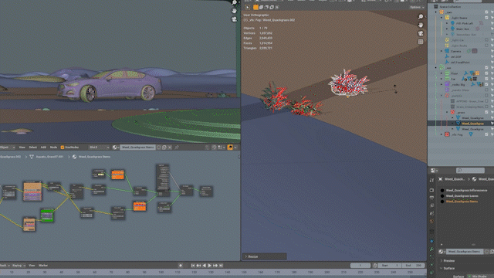Click fake user shield icon in node editor header
The width and height of the screenshot is (494, 278).
[x=159, y=147]
